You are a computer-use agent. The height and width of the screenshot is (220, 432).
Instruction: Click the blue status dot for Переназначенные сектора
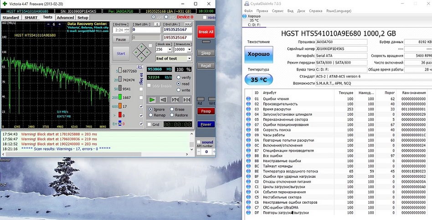click(248, 119)
